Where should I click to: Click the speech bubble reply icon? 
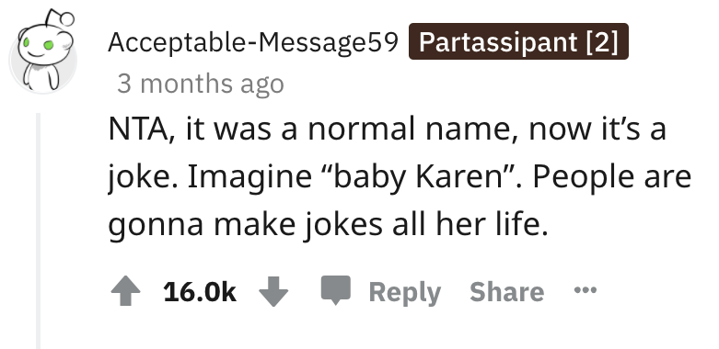(336, 290)
